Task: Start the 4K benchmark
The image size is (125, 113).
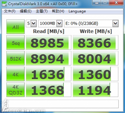Action: click(15, 74)
